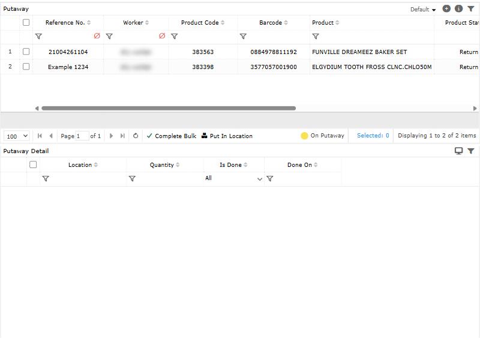The height and width of the screenshot is (338, 480).
Task: Click the horizontal scrollbar thumb
Action: pos(169,108)
